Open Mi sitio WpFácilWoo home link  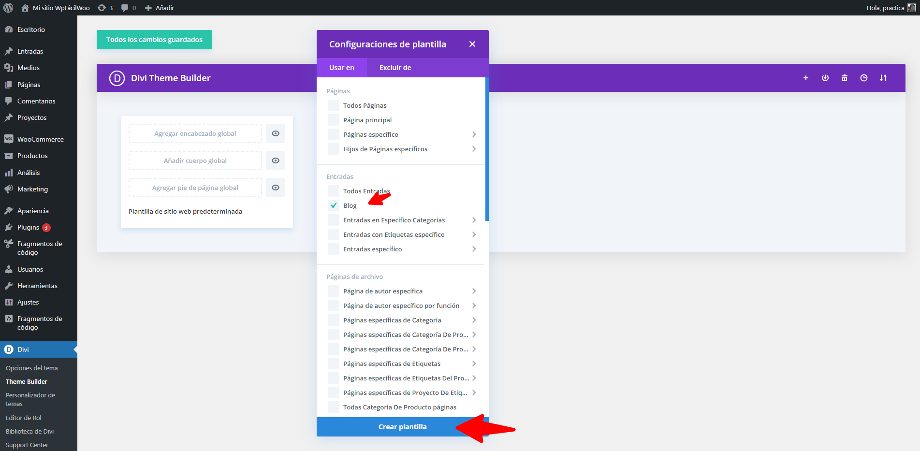(55, 8)
